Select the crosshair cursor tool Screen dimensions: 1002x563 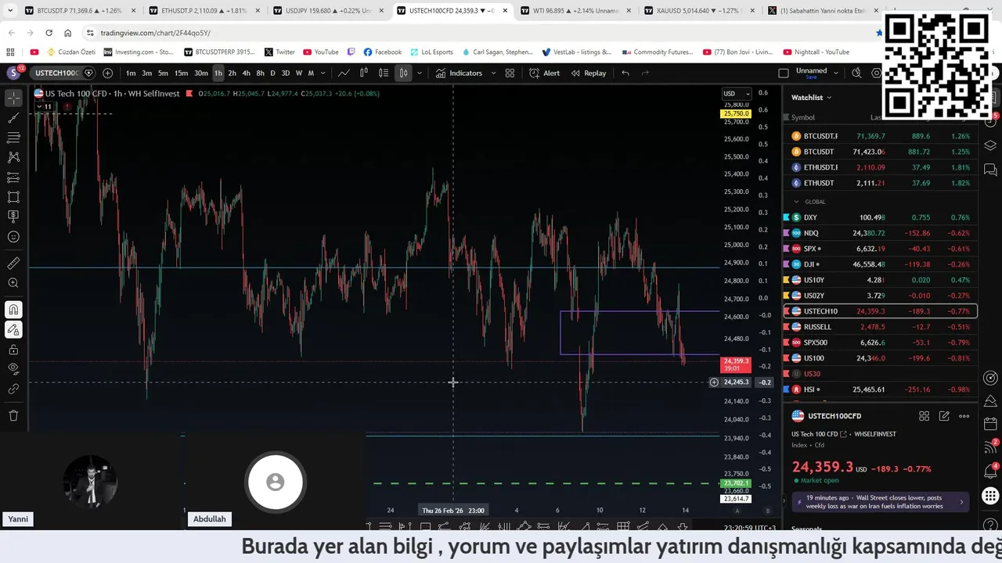(13, 99)
